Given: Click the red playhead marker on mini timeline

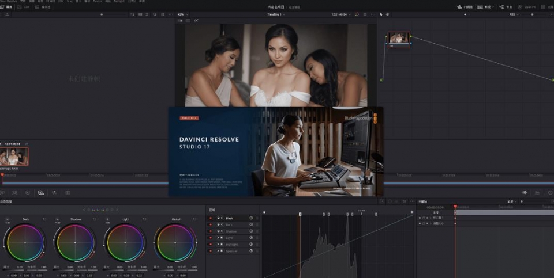Looking at the screenshot, I should tap(2, 174).
